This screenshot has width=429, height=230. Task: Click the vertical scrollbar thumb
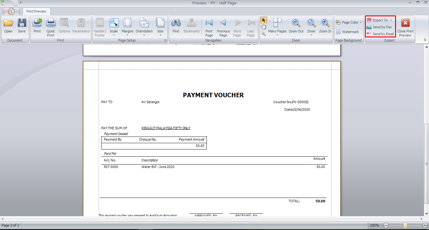(426, 164)
